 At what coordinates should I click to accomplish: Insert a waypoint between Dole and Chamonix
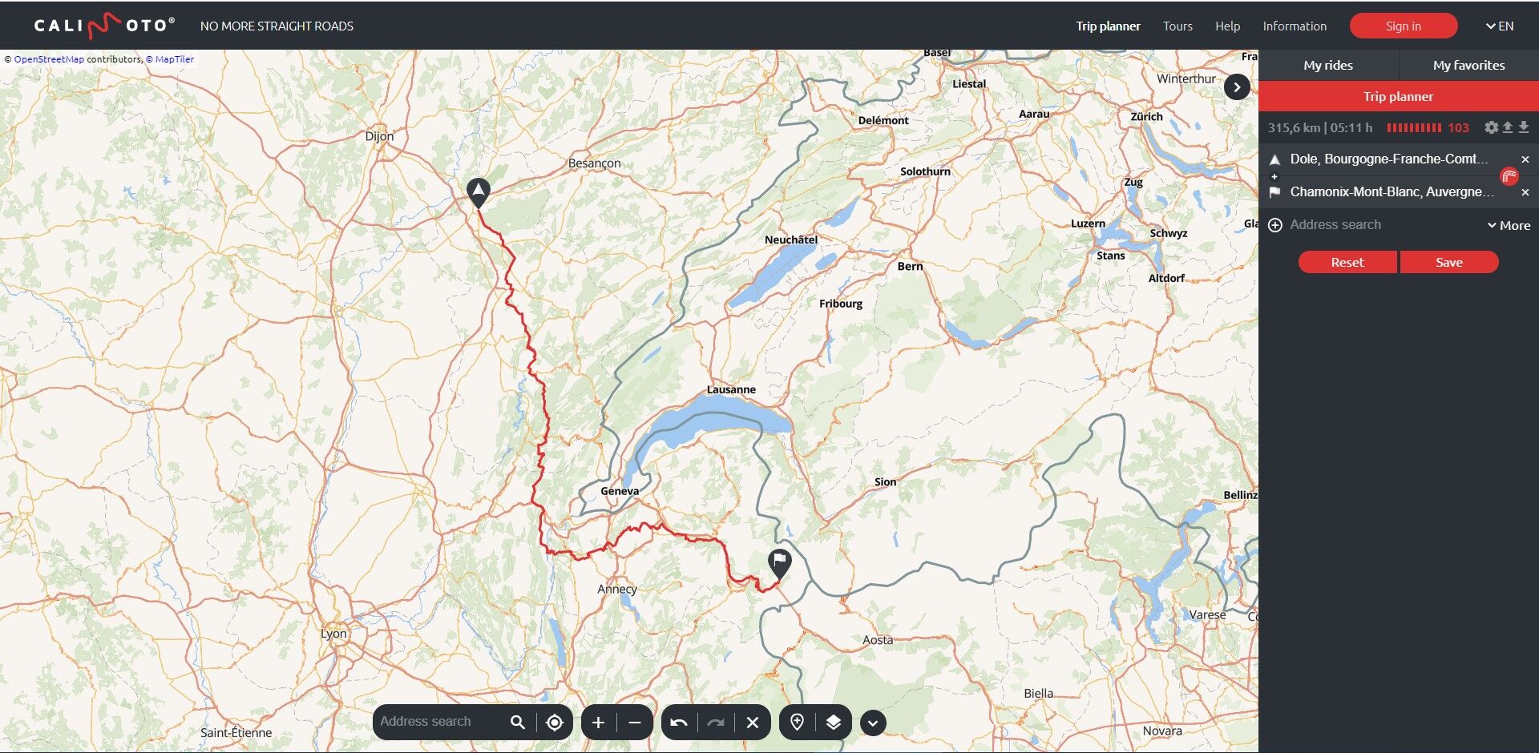tap(1274, 176)
